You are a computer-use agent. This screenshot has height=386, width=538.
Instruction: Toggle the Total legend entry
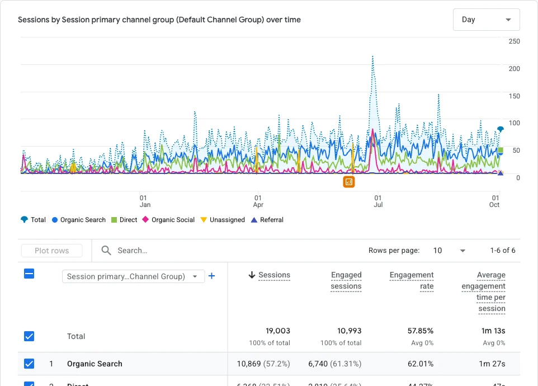[34, 220]
